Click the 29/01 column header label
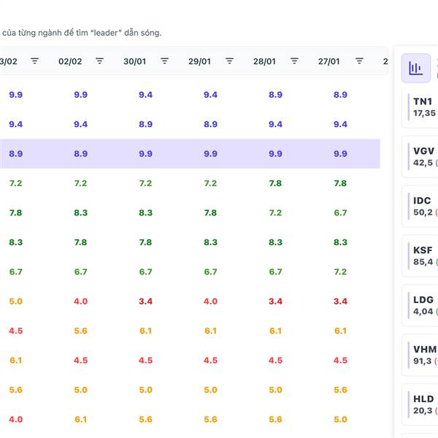This screenshot has height=438, width=438. pos(199,61)
